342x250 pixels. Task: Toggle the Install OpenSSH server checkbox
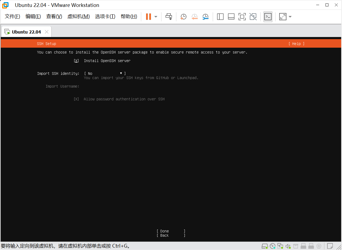point(76,61)
